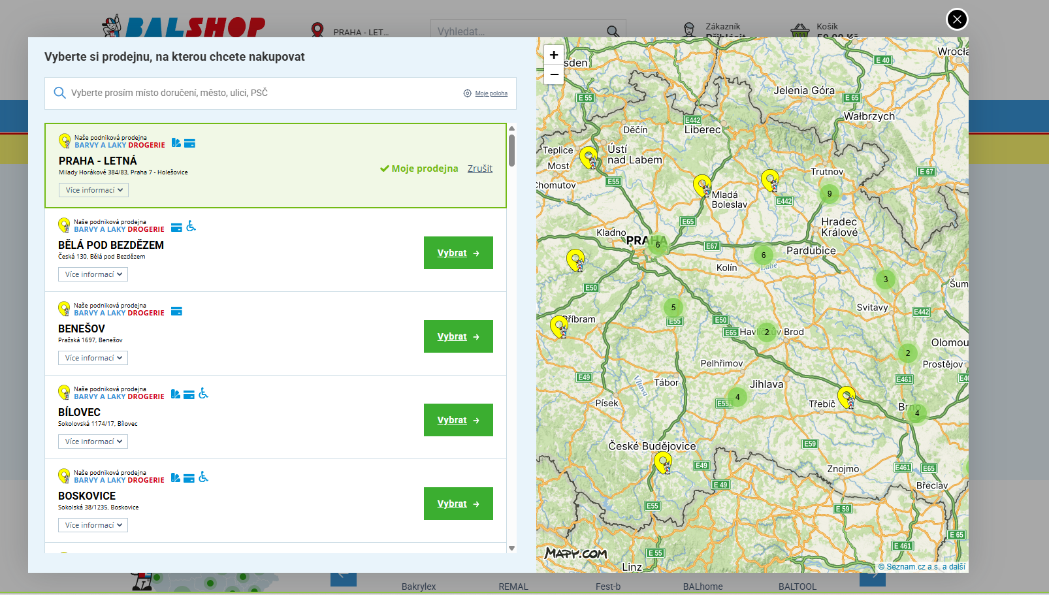1049x595 pixels.
Task: Close the store selection dialog
Action: 957,20
